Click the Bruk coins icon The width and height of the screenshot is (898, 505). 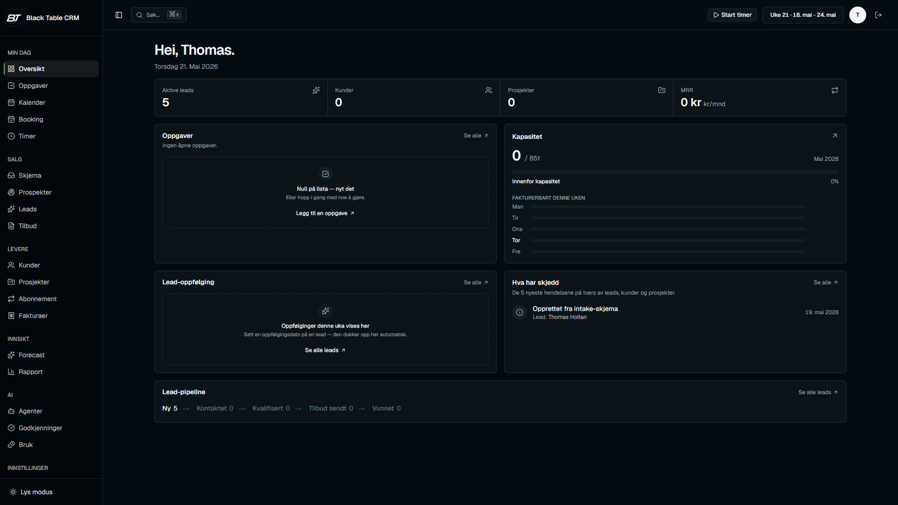11,445
